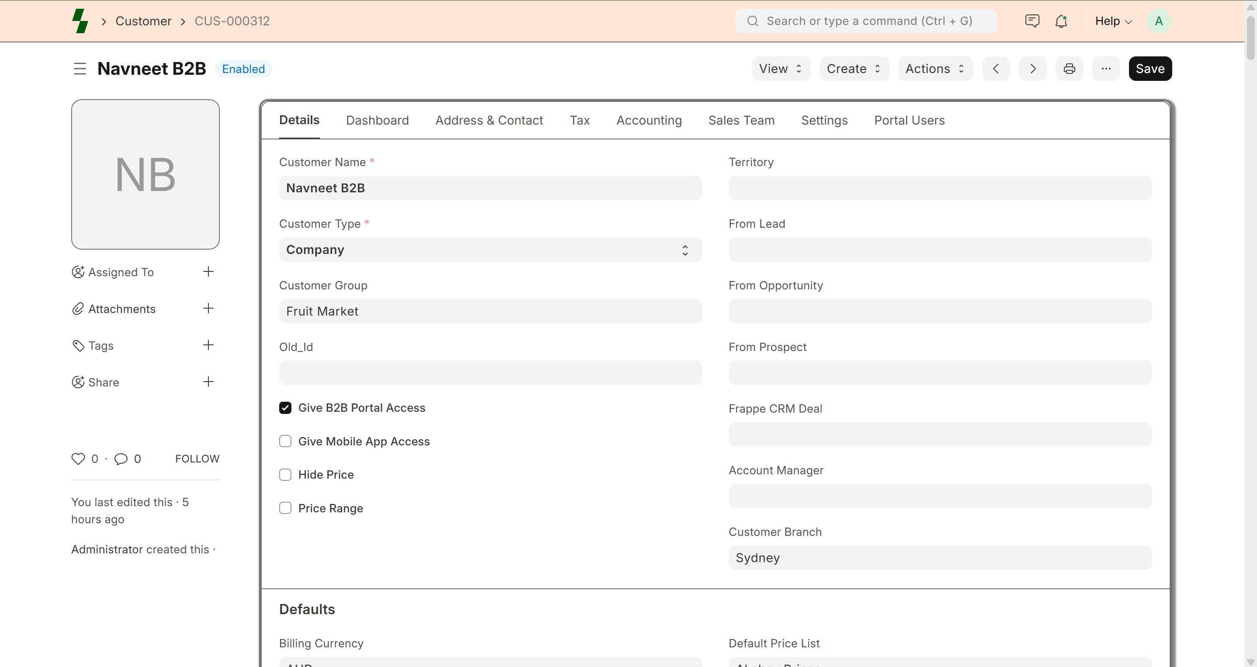1257x667 pixels.
Task: Click the print icon button
Action: tap(1069, 69)
